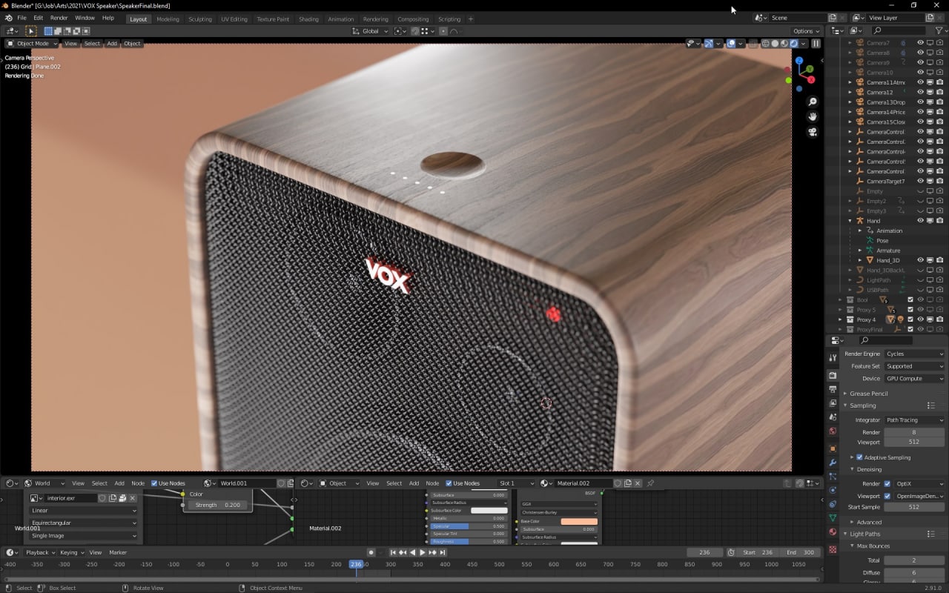Uncheck Use Nodes in Object node editor
The width and height of the screenshot is (949, 593).
pyautogui.click(x=449, y=483)
